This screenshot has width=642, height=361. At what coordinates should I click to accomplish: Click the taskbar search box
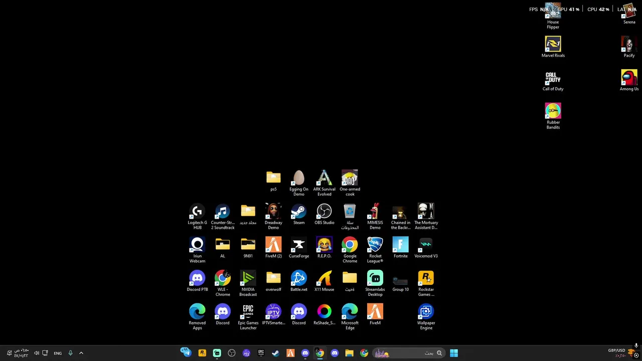click(x=409, y=353)
